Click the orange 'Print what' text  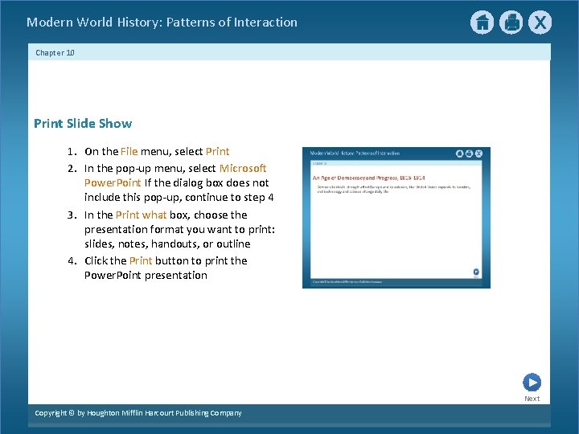coord(141,215)
